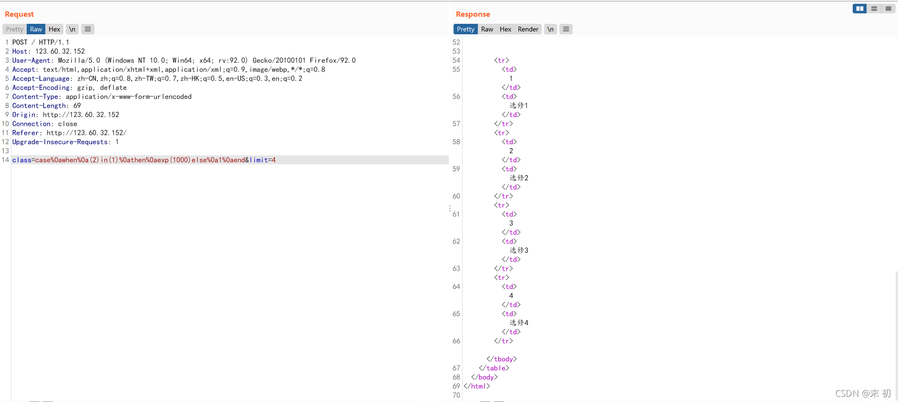Click the closing </tbody> tag
The width and height of the screenshot is (898, 402).
click(502, 359)
